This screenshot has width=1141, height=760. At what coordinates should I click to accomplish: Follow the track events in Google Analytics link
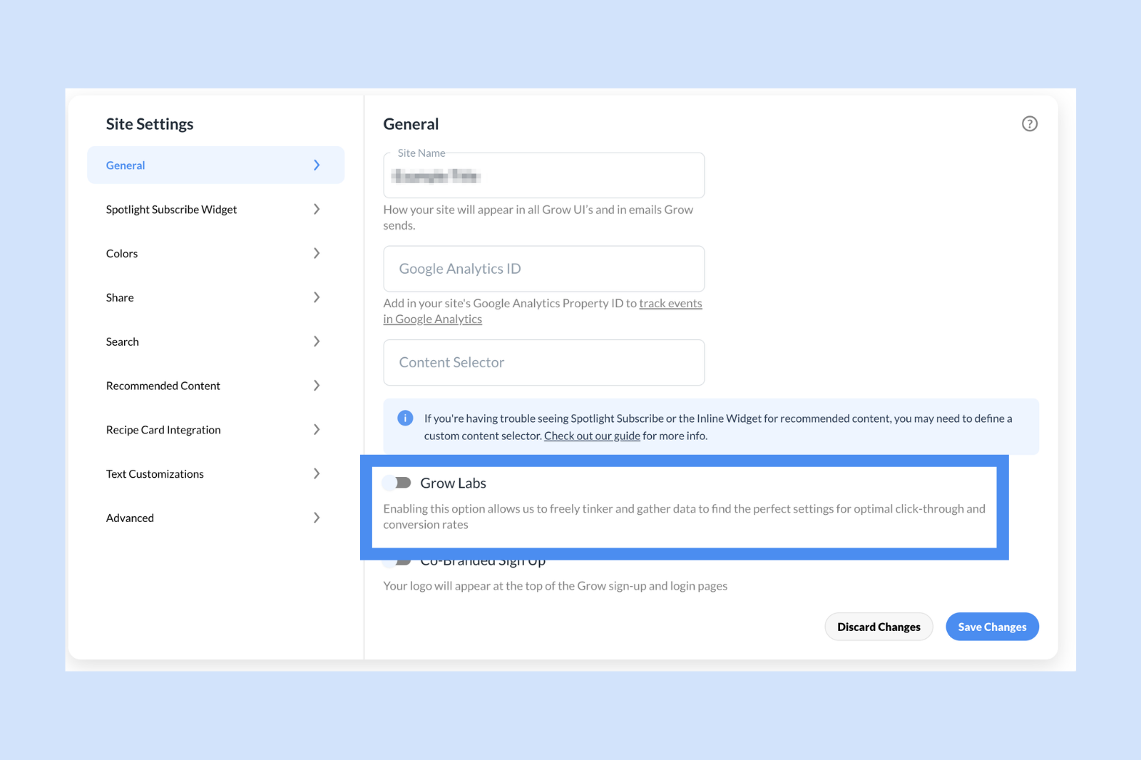click(x=670, y=304)
